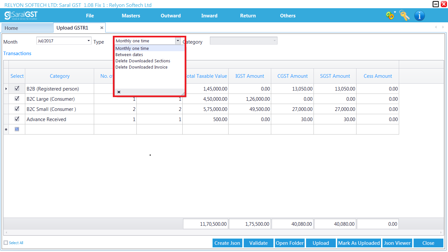Click the left tab navigation arrow
The image size is (448, 252).
[x=436, y=28]
